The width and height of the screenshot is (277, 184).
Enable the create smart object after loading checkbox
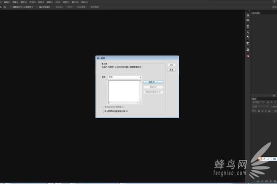(103, 111)
